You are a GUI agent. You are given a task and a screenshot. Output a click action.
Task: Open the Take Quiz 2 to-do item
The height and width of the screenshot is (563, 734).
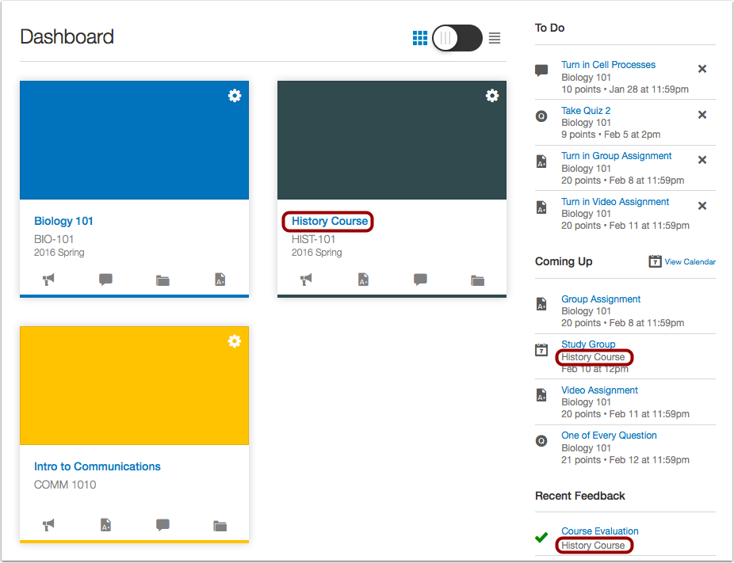[x=586, y=110]
